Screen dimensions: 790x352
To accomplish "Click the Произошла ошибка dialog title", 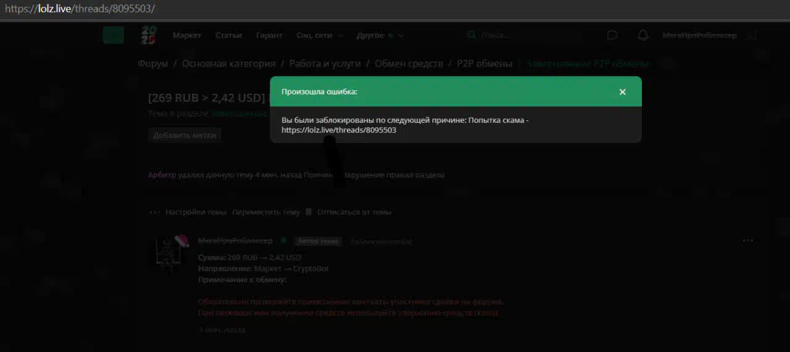I will (x=319, y=92).
